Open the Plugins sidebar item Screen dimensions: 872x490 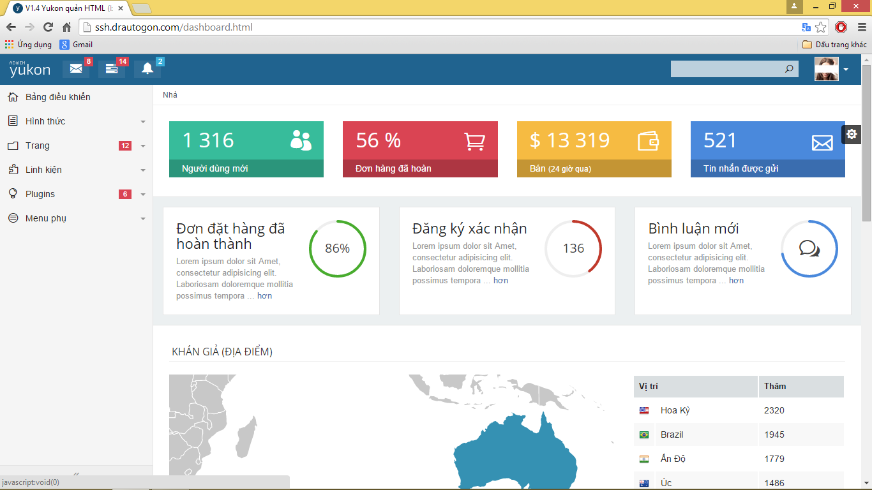tap(40, 194)
